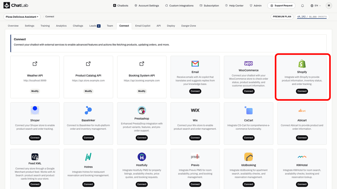Click the Wix logo icon
The height and width of the screenshot is (189, 337).
[195, 110]
